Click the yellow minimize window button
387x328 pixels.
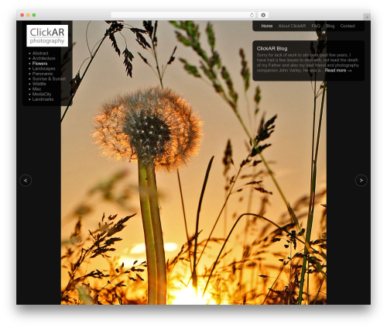click(x=28, y=15)
